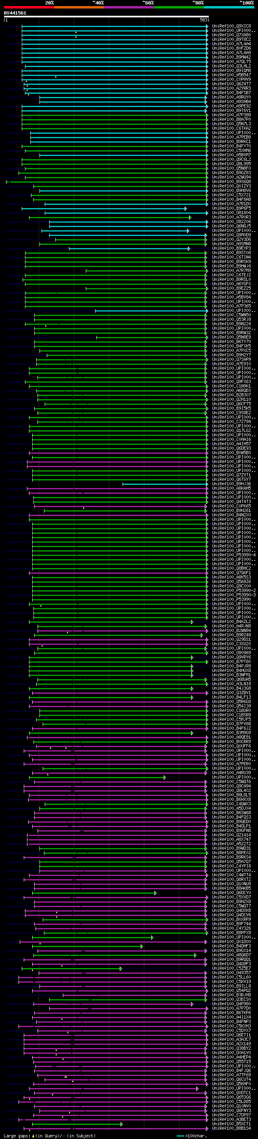Viewport: 258px width, 1139px height.
Task: Open the UniRef100_P53990-4 hit link
Action: (x=234, y=555)
